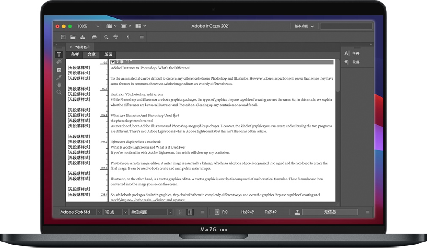Click the T:6949 value in the status bar
This screenshot has width=427, height=248.
[271, 212]
